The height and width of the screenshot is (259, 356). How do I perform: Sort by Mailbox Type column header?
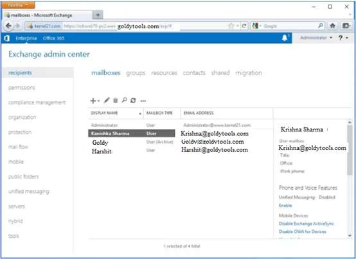[x=162, y=113]
